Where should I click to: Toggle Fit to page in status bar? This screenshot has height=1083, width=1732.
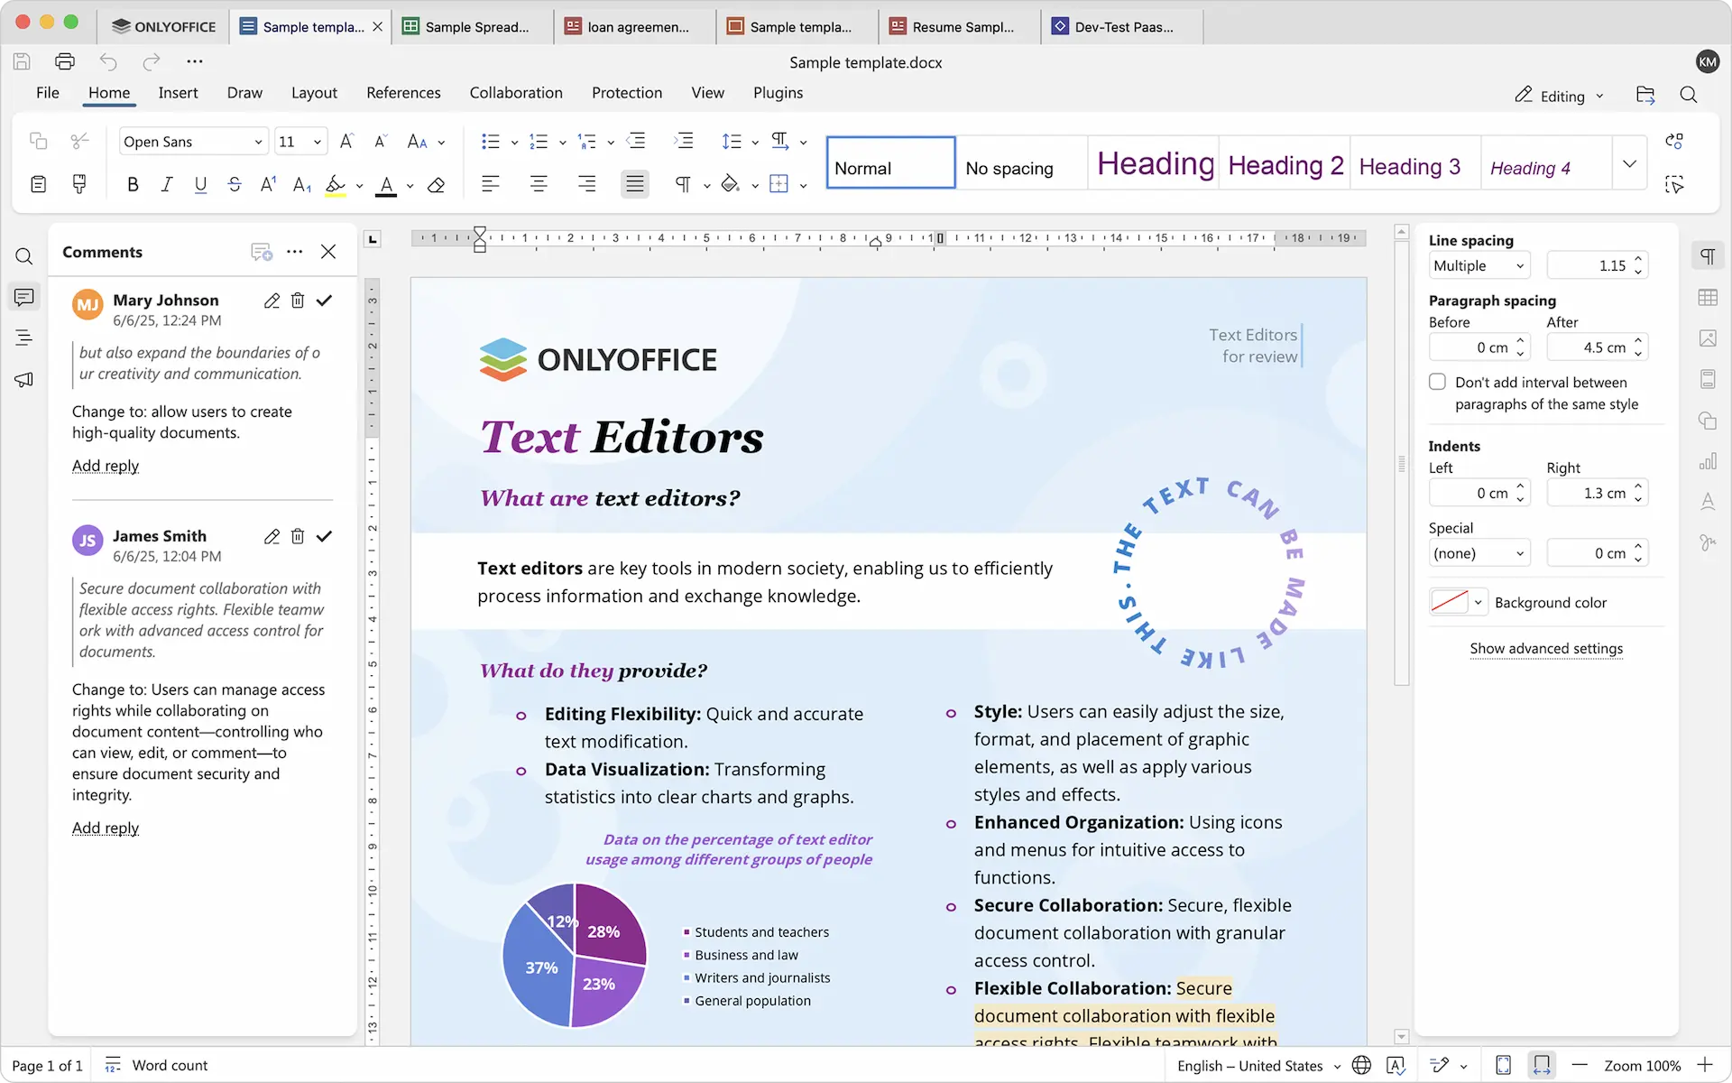(x=1503, y=1066)
